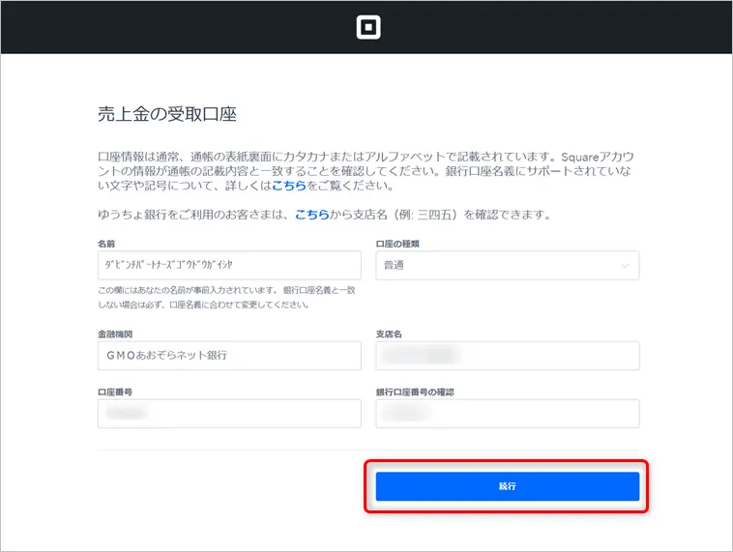
Task: Select the 金融機関 field with GMOあおぞらネット銀行
Action: point(229,355)
